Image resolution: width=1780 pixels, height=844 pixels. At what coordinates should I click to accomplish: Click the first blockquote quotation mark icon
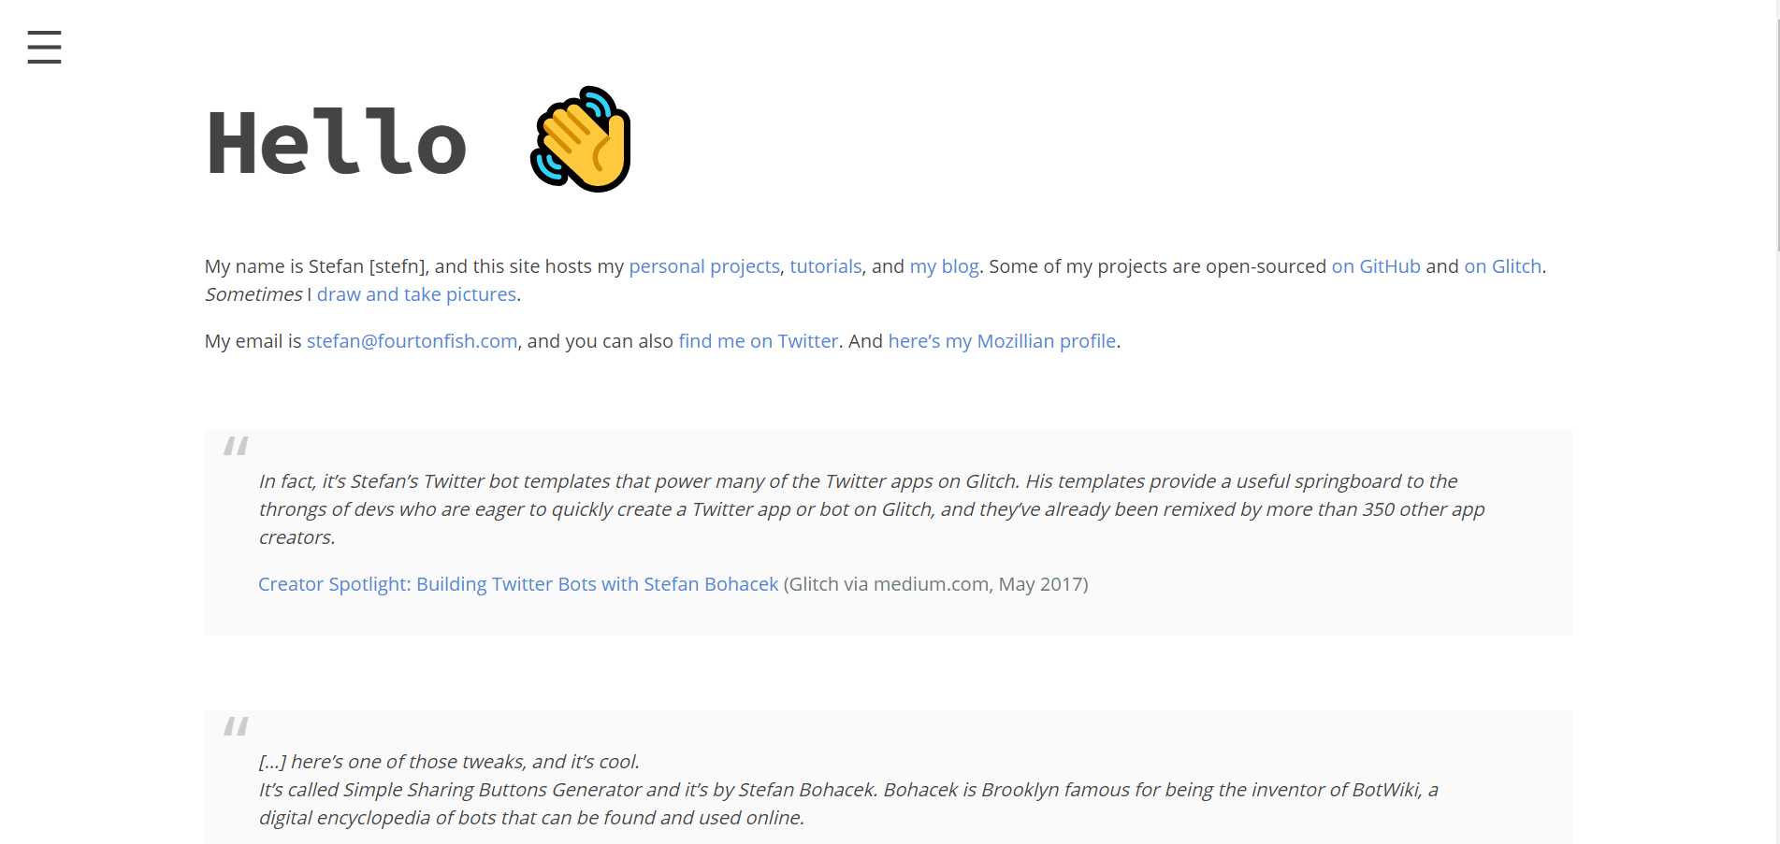[236, 446]
